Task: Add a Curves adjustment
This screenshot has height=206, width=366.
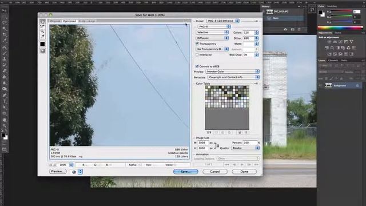Action: (340, 42)
